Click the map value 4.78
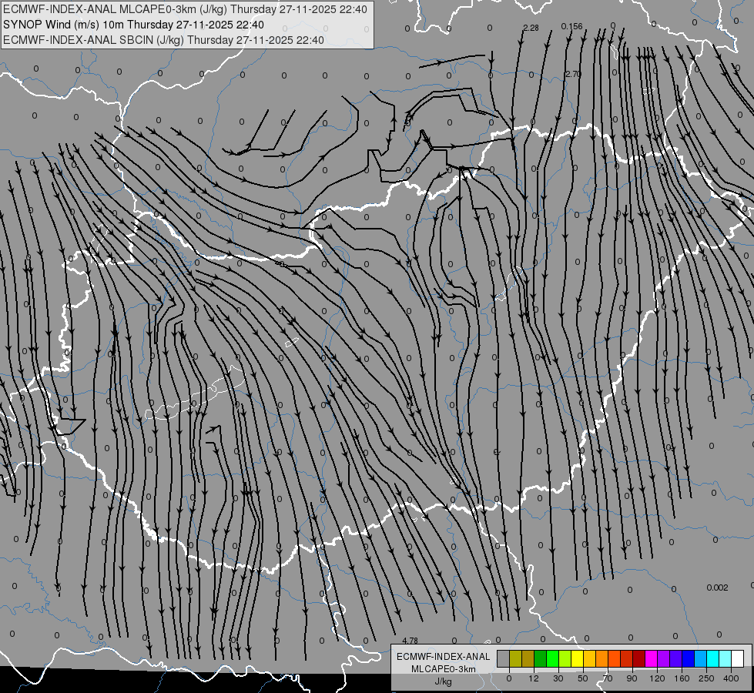The width and height of the screenshot is (754, 693). coord(411,641)
